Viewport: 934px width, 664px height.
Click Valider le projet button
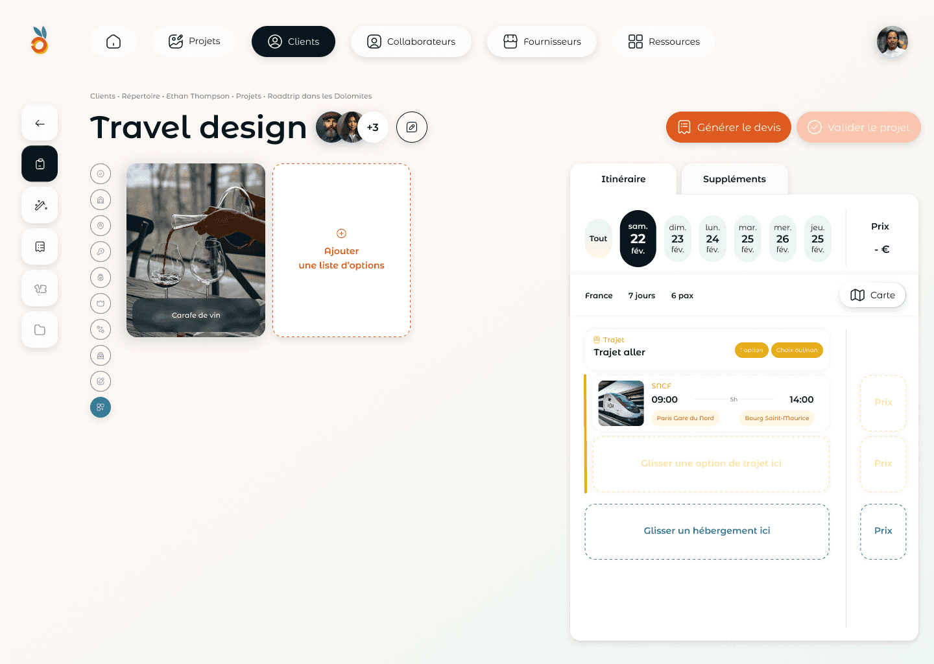(x=859, y=127)
